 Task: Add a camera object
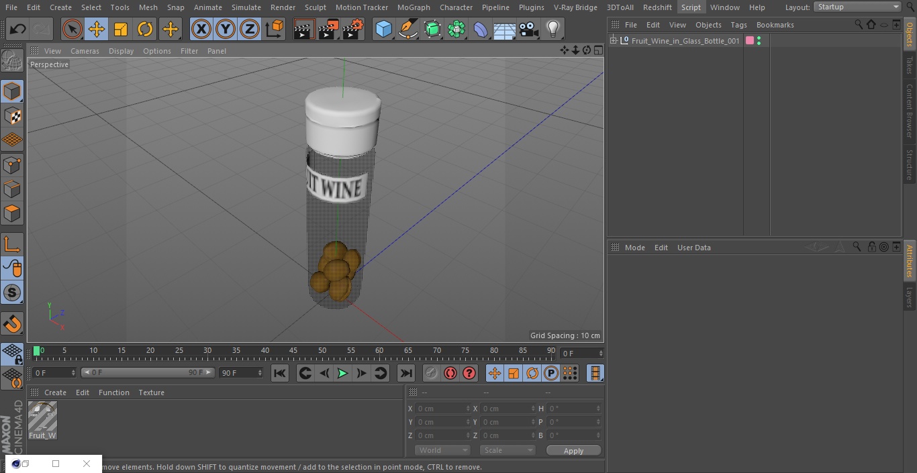[529, 29]
